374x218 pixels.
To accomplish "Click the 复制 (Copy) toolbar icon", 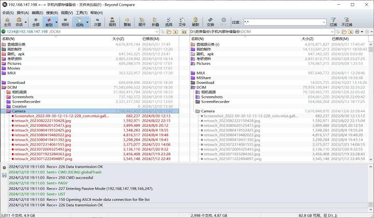I will [x=127, y=22].
